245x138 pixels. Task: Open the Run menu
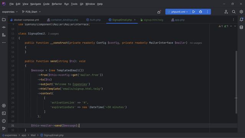pos(66,4)
